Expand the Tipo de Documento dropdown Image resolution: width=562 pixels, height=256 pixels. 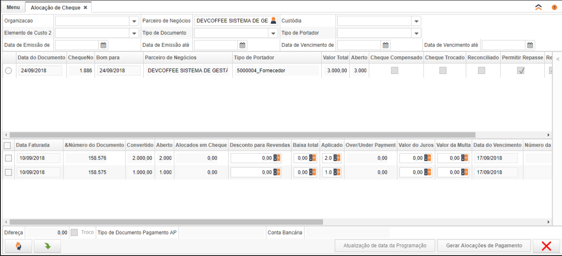tap(273, 33)
